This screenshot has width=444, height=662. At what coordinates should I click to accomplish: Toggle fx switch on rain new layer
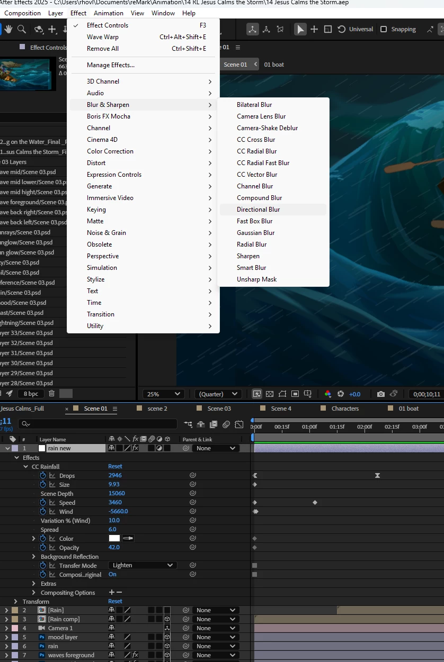point(135,448)
